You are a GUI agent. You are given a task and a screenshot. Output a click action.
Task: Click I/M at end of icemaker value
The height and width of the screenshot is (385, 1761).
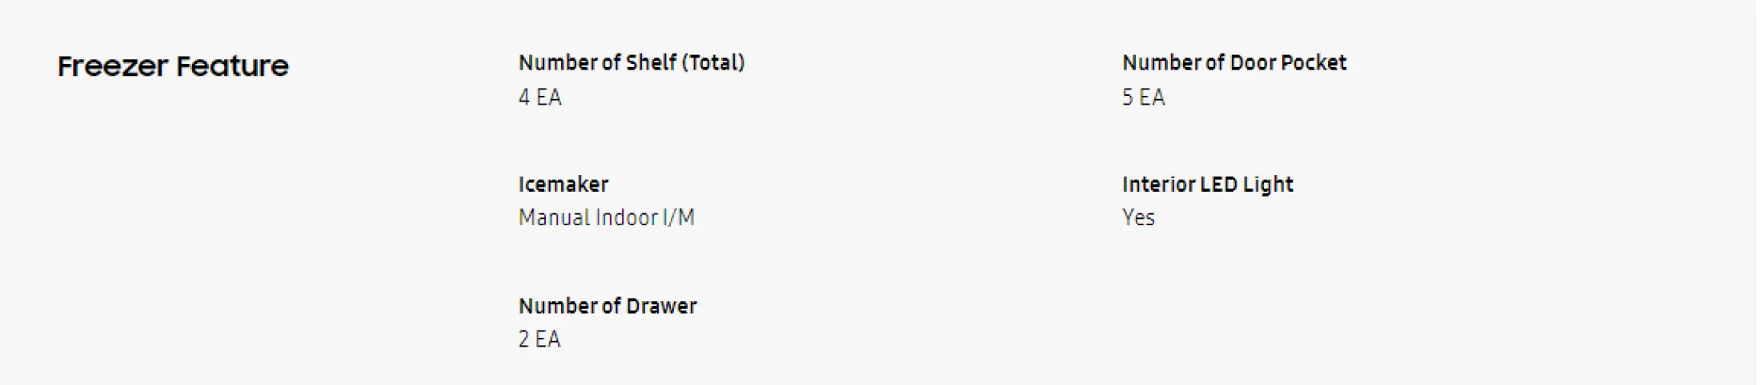(678, 218)
